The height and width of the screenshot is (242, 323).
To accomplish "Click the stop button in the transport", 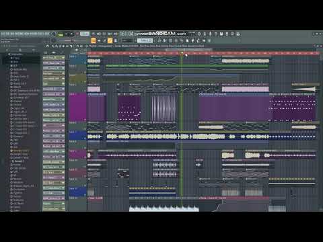I will tap(72, 34).
